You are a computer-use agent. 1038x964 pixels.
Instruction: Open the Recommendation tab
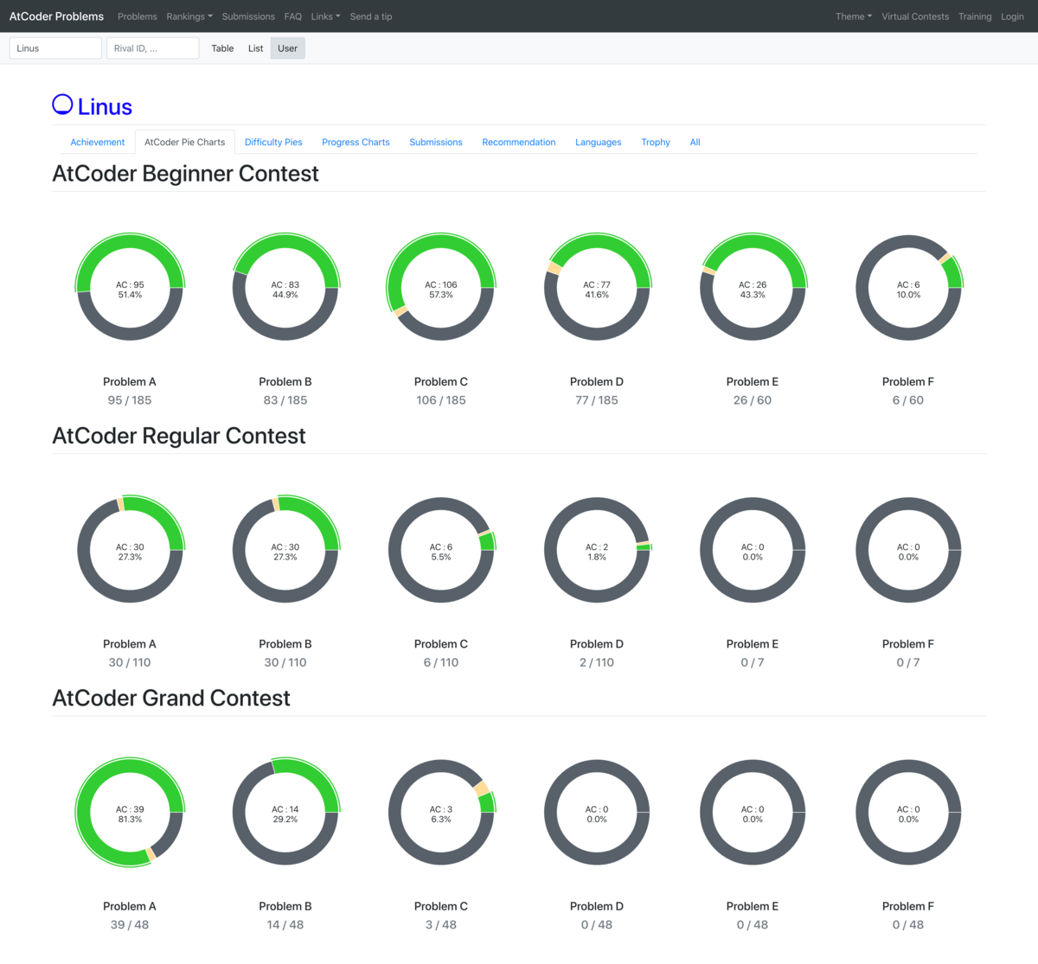[x=519, y=142]
